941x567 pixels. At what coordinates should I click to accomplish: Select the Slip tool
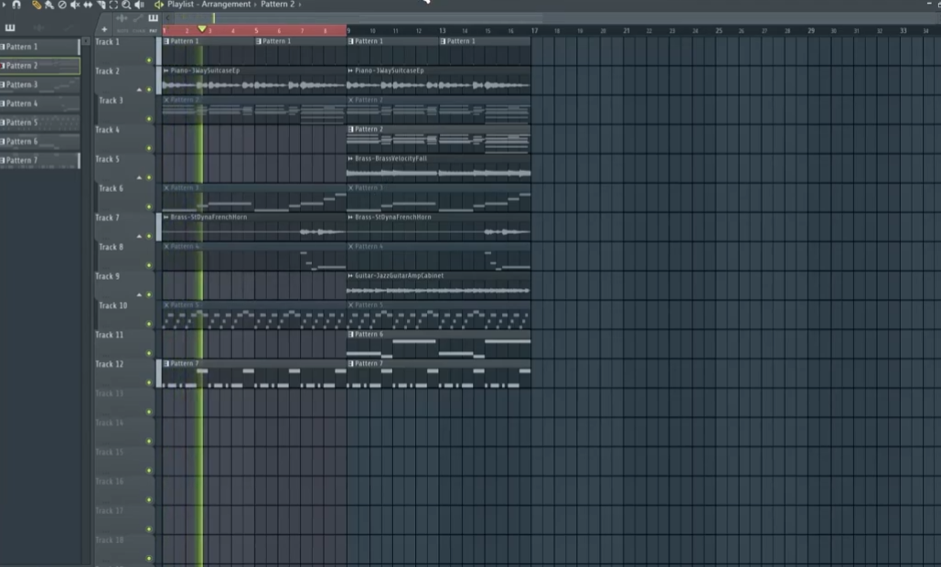[x=88, y=5]
